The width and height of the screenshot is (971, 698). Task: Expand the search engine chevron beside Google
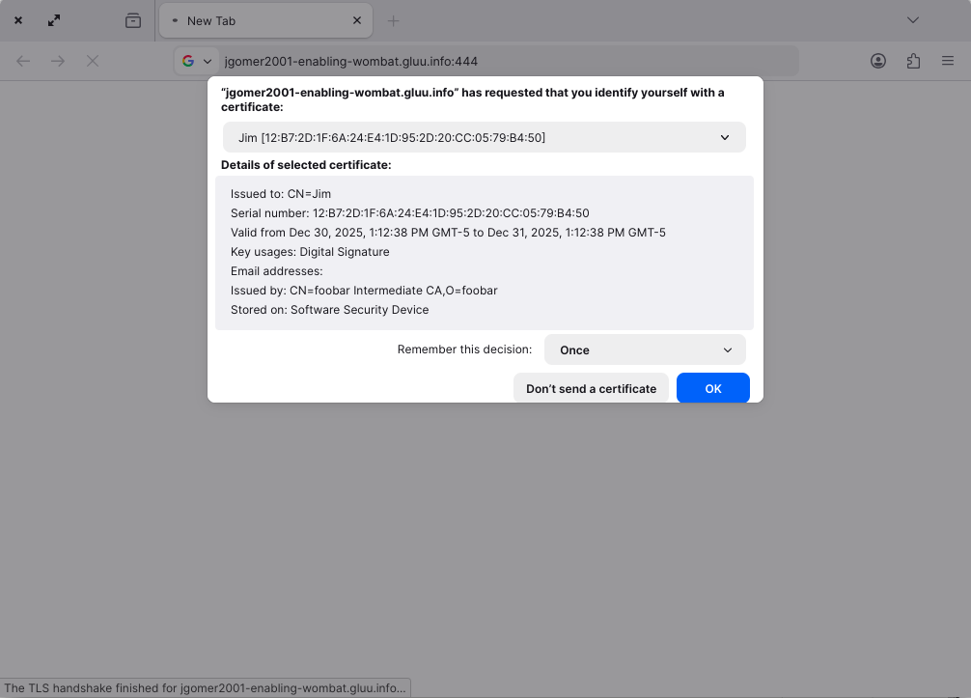point(207,60)
